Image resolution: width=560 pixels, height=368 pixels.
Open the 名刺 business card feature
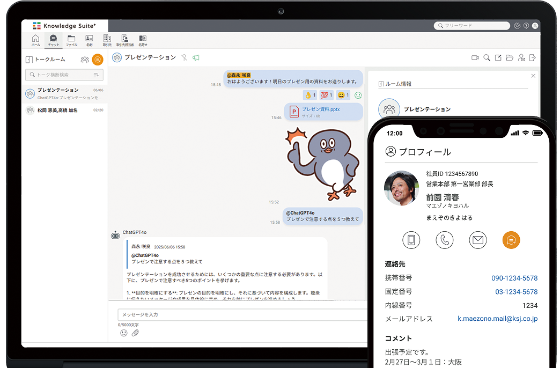pos(89,39)
